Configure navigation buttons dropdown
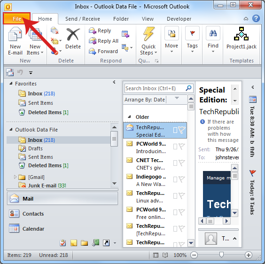This screenshot has width=265, height=264. (x=115, y=243)
